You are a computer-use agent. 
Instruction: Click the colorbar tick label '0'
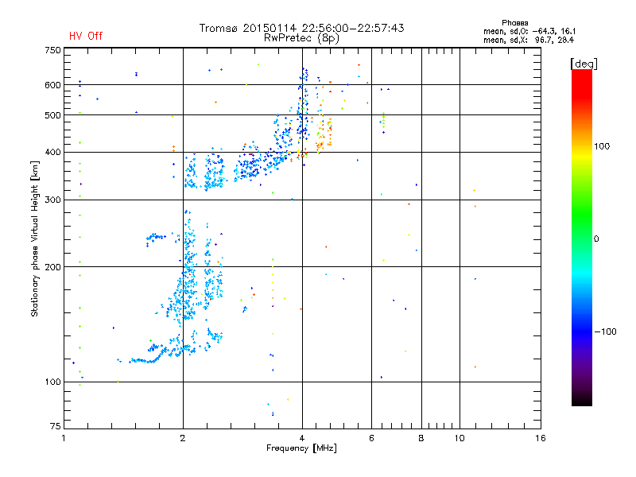(596, 239)
